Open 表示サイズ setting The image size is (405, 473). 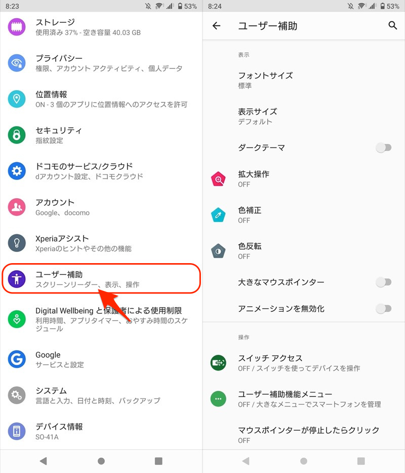[304, 117]
